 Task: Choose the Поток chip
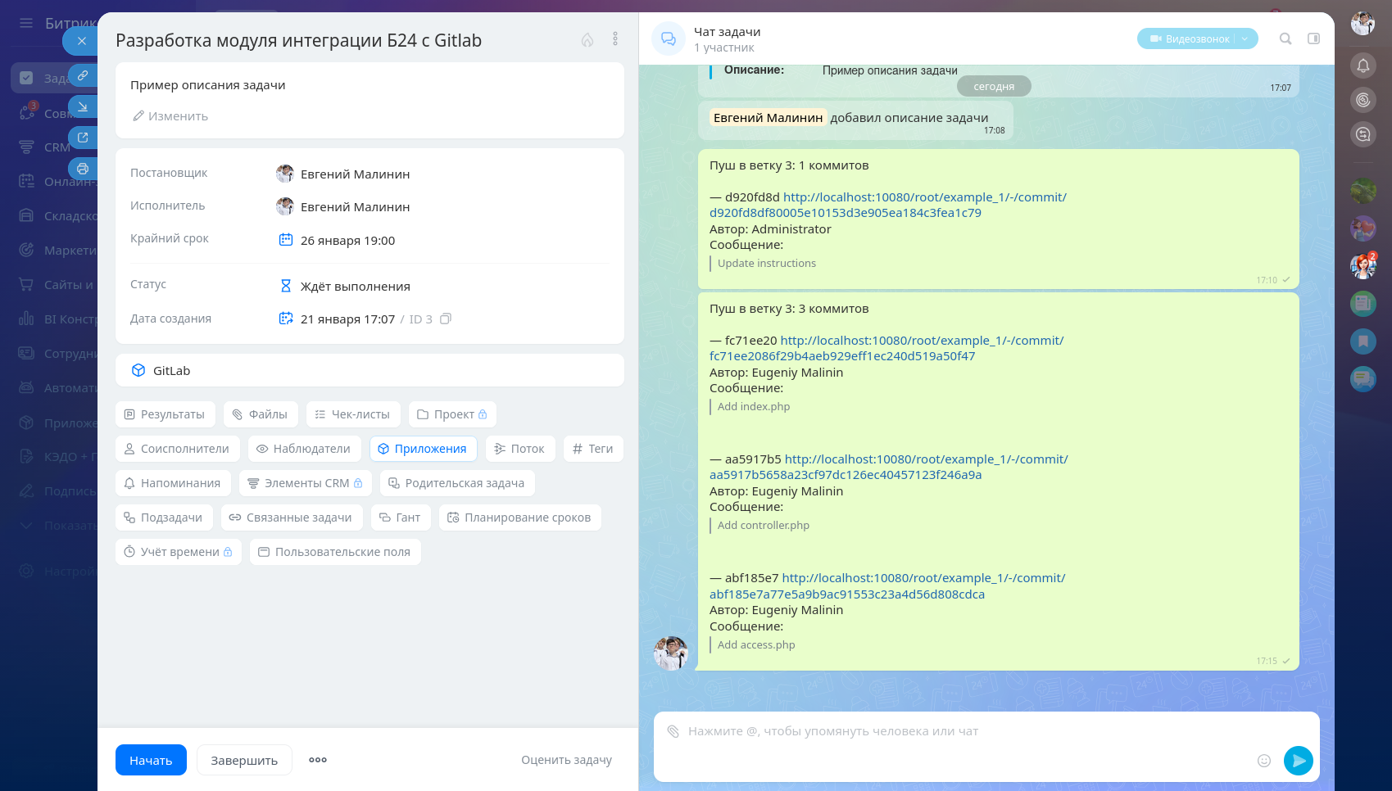(x=520, y=449)
